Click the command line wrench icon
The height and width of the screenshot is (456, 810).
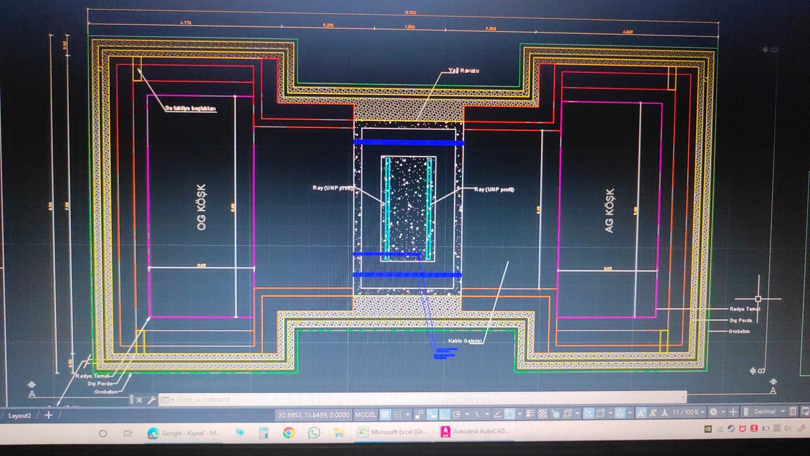[151, 400]
